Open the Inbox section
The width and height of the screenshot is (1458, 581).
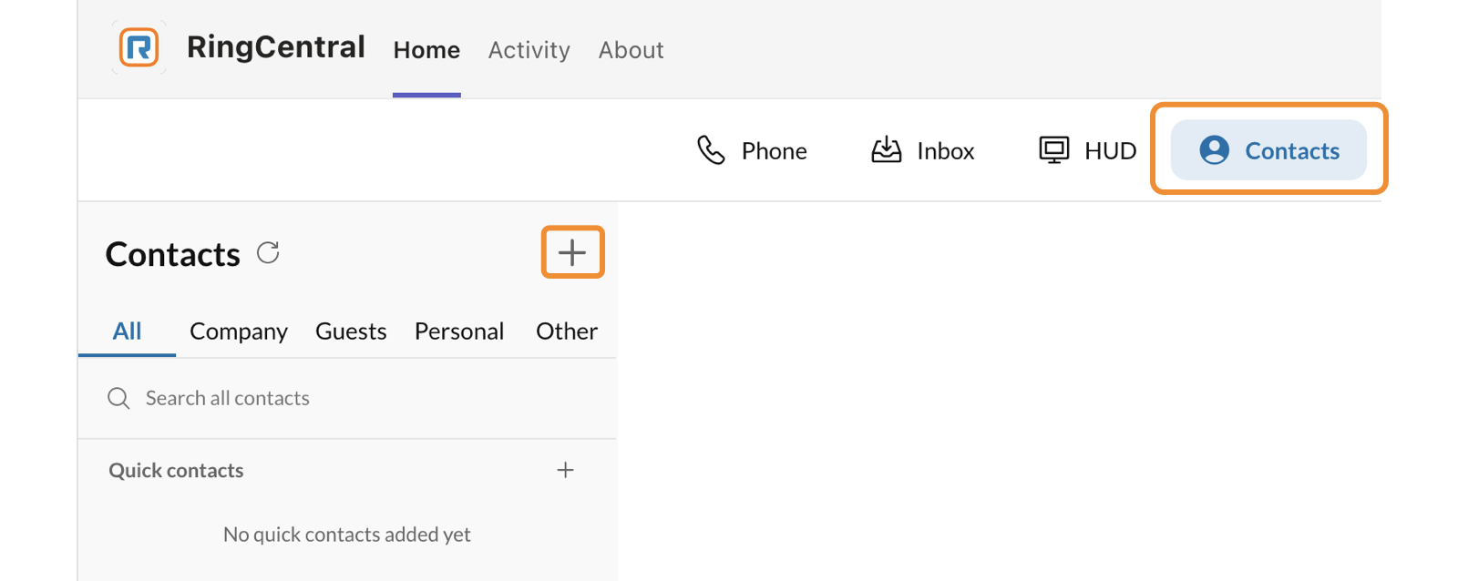(922, 150)
